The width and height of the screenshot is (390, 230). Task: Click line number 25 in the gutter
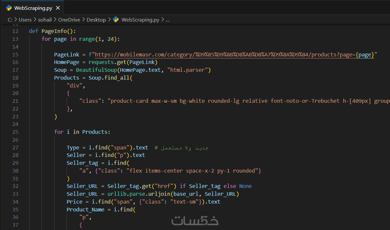pyautogui.click(x=15, y=132)
